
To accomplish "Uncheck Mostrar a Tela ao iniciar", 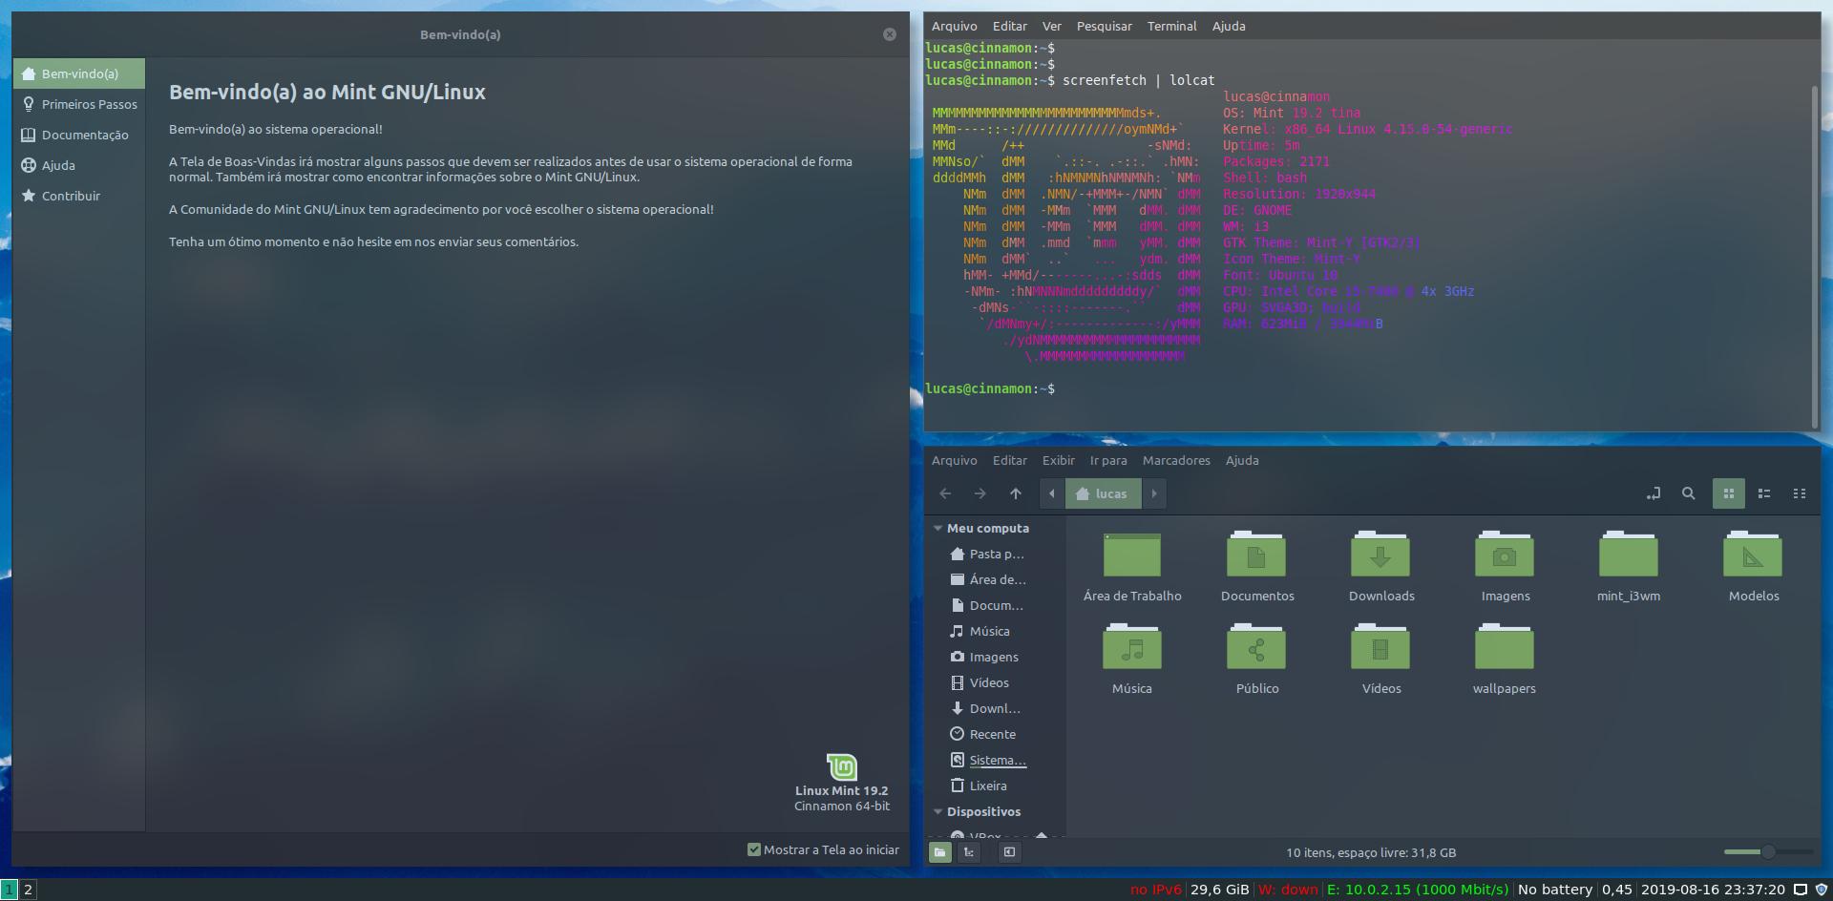I will point(823,849).
